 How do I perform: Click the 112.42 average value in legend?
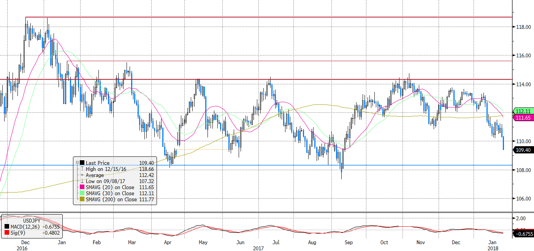pos(147,175)
